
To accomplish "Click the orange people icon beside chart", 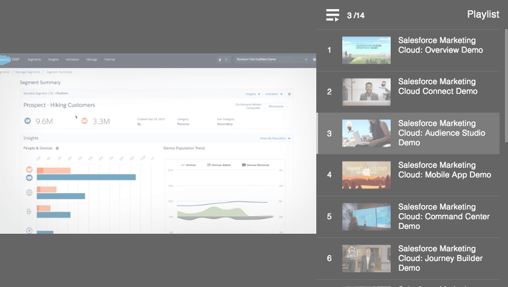I will pyautogui.click(x=29, y=170).
